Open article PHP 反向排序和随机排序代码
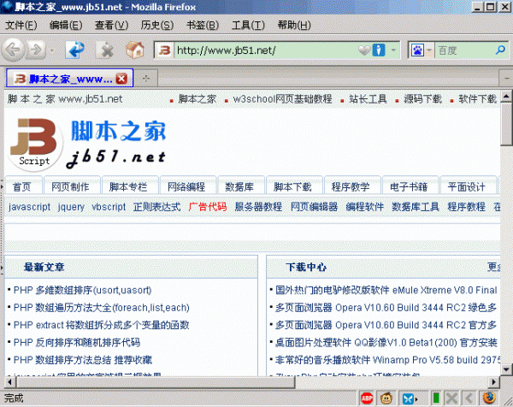The image size is (513, 407). [x=77, y=343]
